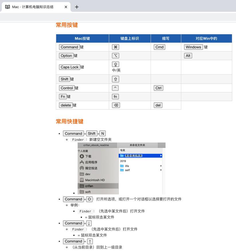Screen dimensions: 236x251
Task: Click the 缩写 table column header
Action: pyautogui.click(x=166, y=38)
